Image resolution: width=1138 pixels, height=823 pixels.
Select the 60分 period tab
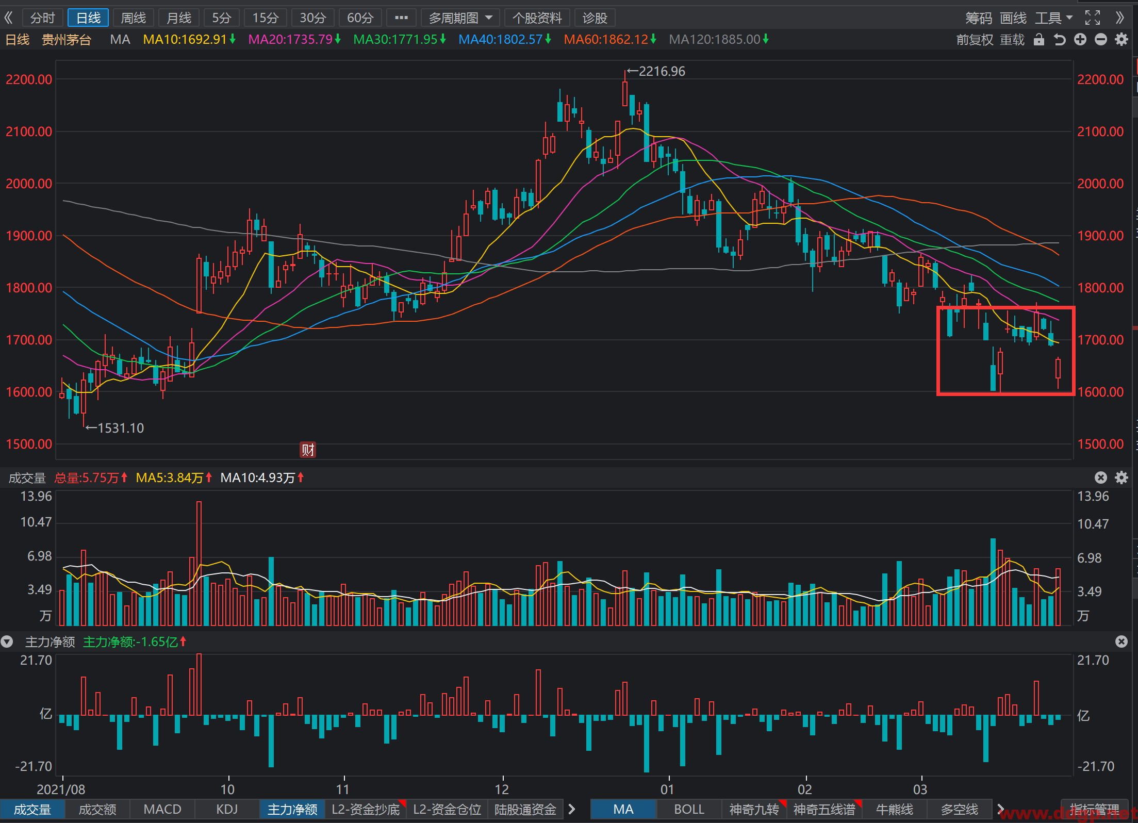tap(360, 18)
